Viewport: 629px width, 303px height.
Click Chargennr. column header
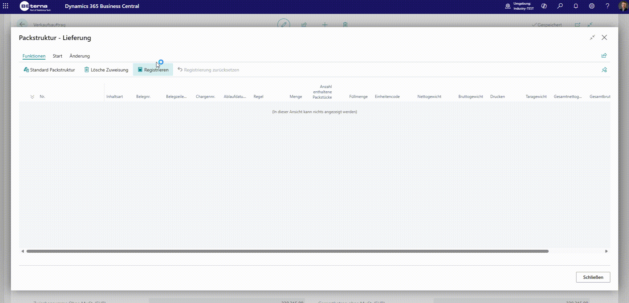(x=205, y=97)
